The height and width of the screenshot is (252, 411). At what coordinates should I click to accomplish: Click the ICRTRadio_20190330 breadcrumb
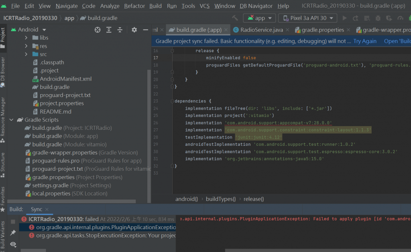30,18
